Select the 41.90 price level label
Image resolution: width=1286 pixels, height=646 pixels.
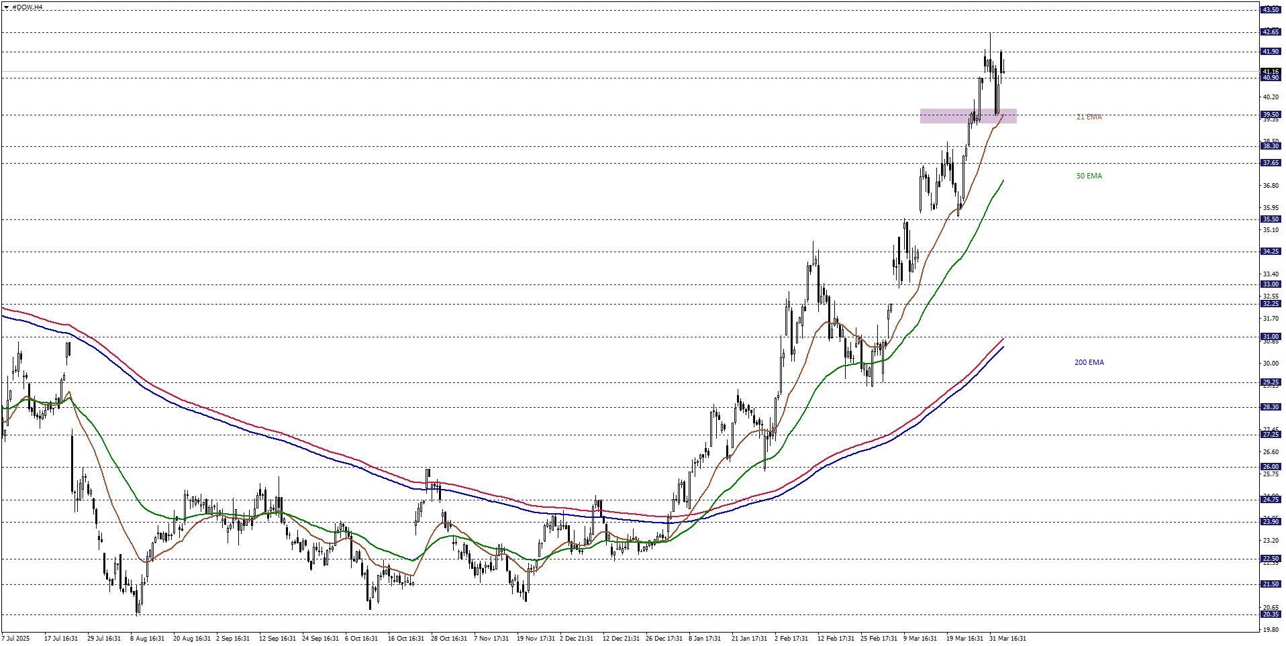tap(1271, 52)
